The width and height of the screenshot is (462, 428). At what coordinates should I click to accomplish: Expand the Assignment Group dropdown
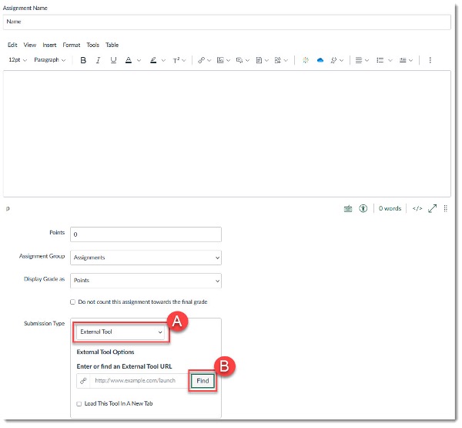point(146,258)
